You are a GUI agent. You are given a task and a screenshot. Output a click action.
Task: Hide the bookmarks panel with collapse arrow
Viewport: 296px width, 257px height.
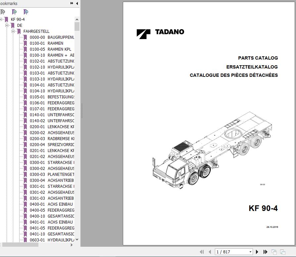(x=76, y=3)
